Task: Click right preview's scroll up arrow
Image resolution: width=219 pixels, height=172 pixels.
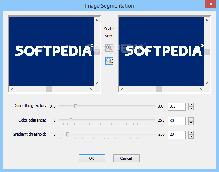Action: 207,20
